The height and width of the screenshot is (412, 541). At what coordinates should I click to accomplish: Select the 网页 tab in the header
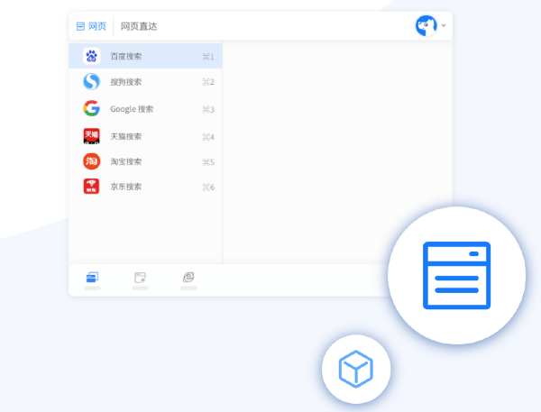[x=91, y=26]
